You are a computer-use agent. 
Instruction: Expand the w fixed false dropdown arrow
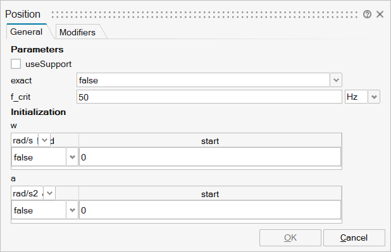click(72, 157)
